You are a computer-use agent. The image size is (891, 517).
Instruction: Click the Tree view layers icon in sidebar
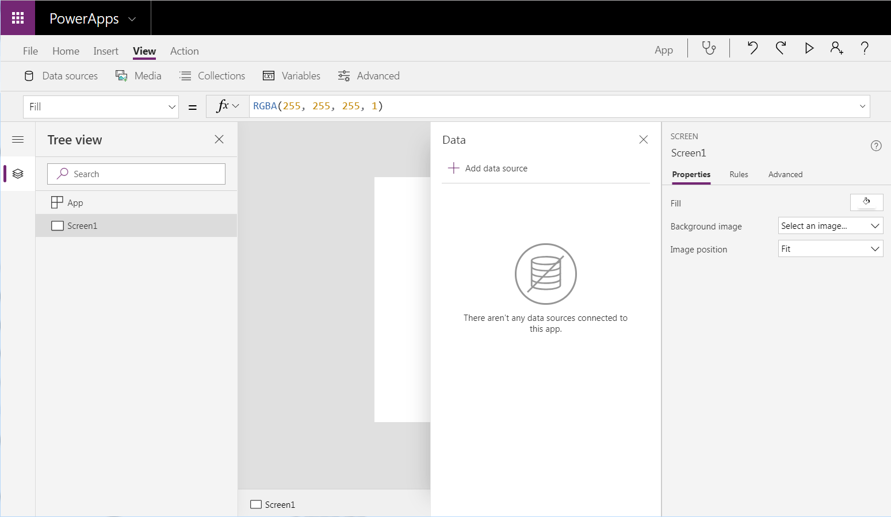tap(17, 173)
